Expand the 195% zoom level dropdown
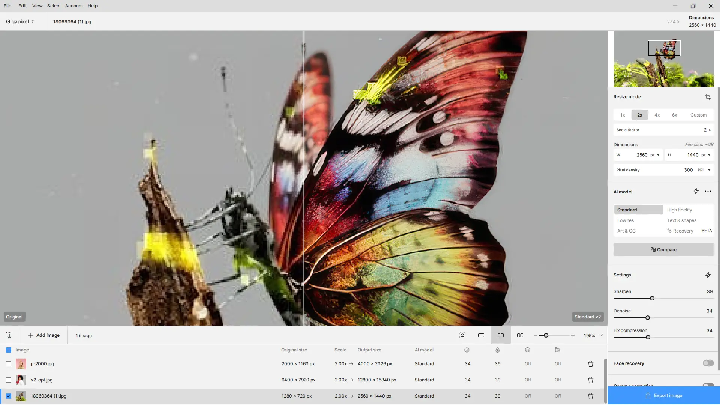The width and height of the screenshot is (720, 405). pyautogui.click(x=600, y=335)
